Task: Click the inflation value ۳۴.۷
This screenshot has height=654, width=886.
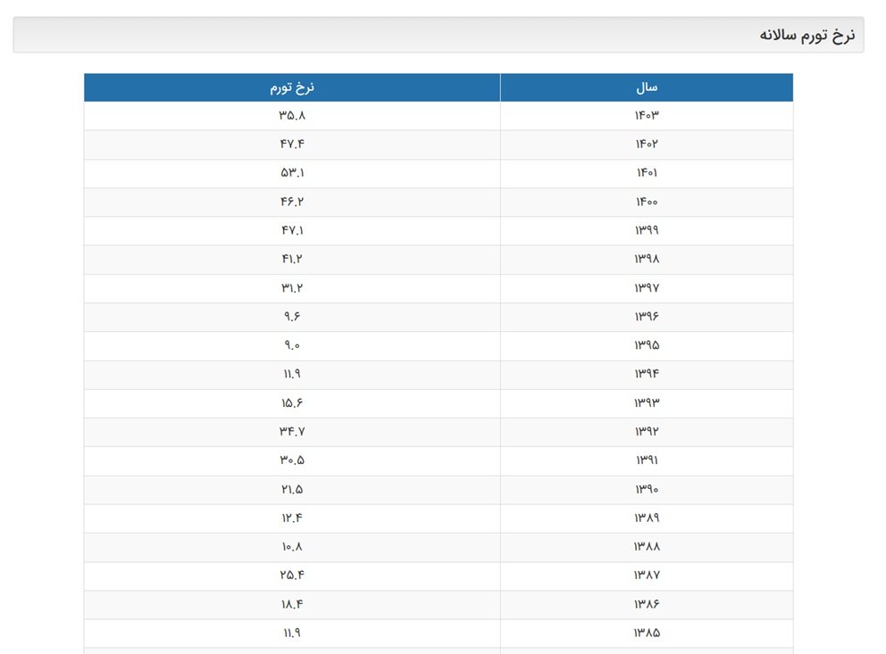Action: [292, 432]
